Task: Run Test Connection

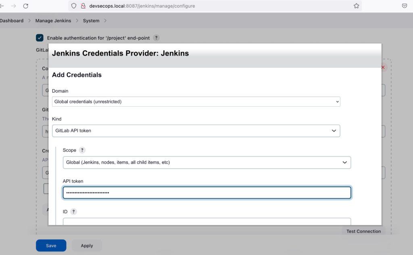Action: [363, 231]
